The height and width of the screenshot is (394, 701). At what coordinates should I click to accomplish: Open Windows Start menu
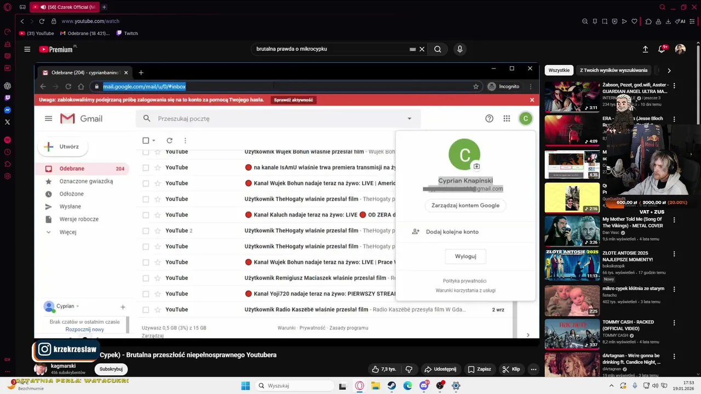click(245, 386)
